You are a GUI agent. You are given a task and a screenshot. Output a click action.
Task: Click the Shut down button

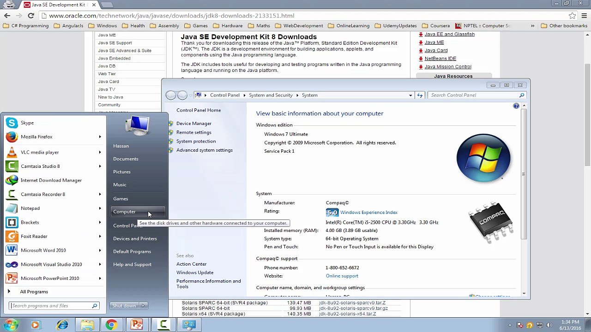[124, 306]
